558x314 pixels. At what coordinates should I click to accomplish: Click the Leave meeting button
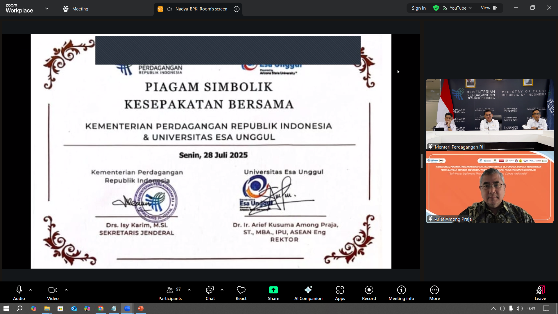tap(540, 293)
